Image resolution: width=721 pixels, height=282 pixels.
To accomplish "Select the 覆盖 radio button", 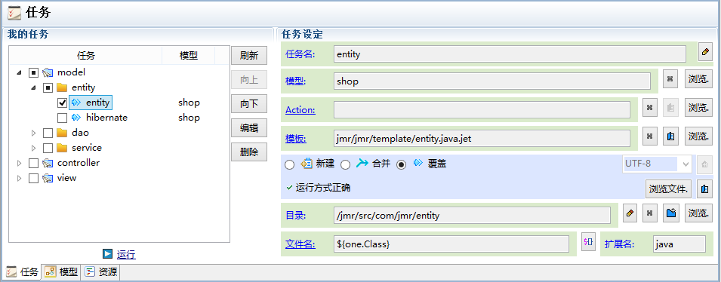I will click(x=402, y=165).
